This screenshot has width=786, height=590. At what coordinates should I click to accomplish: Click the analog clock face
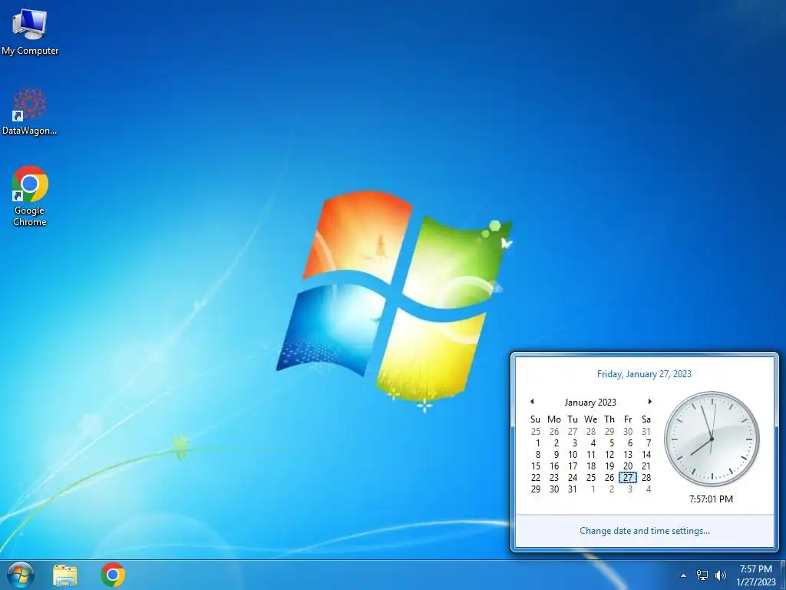[x=712, y=439]
